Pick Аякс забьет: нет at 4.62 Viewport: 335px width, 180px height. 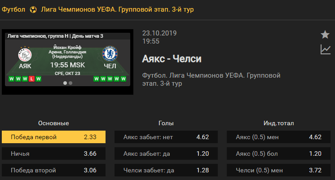tap(166, 137)
